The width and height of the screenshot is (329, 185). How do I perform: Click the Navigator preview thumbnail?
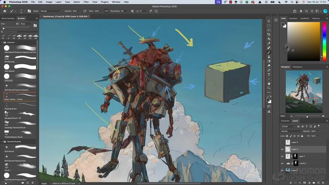click(x=304, y=92)
